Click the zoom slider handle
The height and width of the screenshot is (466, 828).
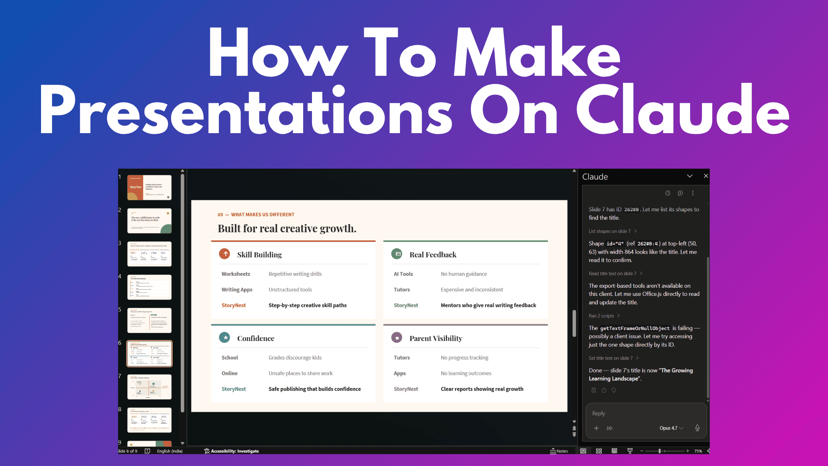click(659, 451)
